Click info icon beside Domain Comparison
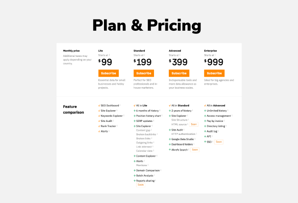The image size is (298, 203). coord(161,170)
